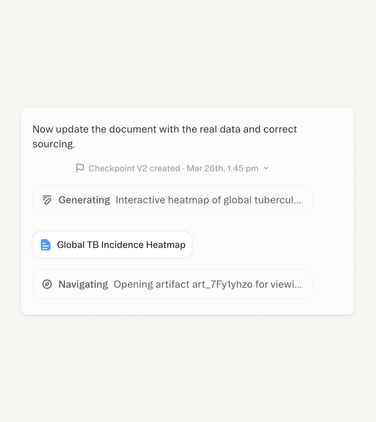
Task: Click the "Now update the document" message line
Action: tap(164, 129)
